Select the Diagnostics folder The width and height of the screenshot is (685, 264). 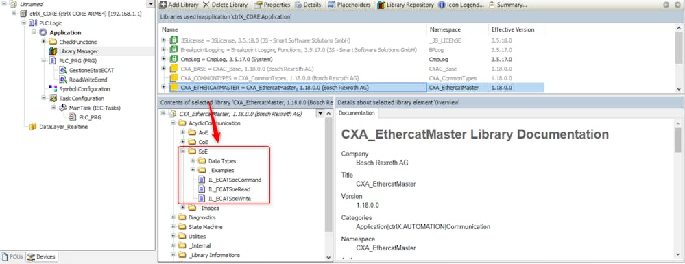click(x=197, y=217)
